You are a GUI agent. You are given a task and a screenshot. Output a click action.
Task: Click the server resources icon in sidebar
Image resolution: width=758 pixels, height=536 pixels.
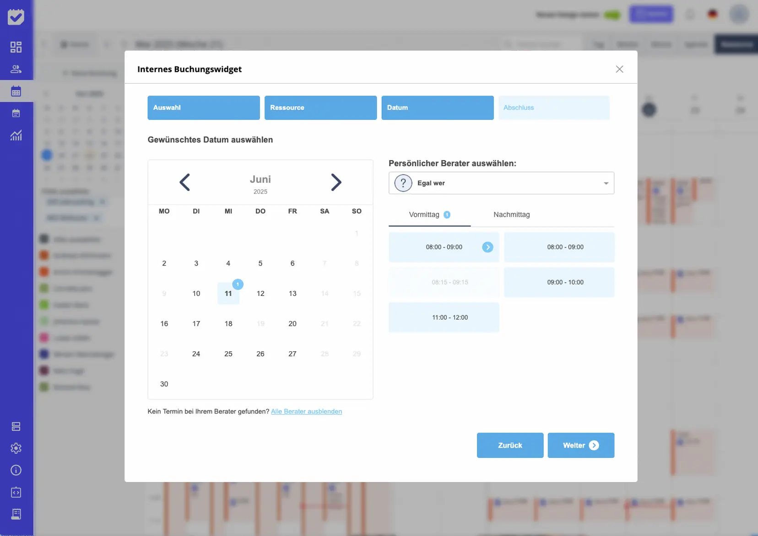pyautogui.click(x=16, y=426)
